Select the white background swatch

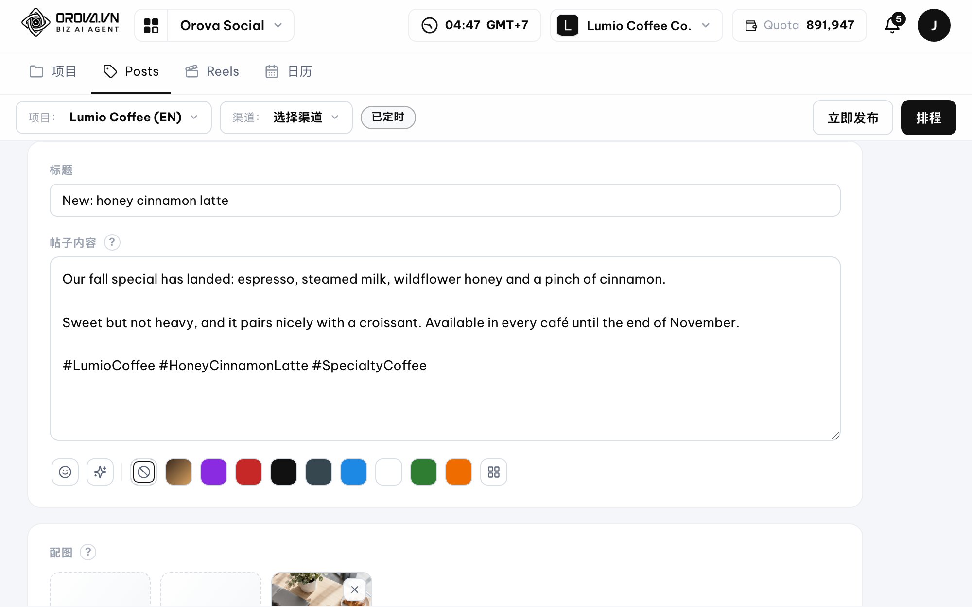point(389,472)
